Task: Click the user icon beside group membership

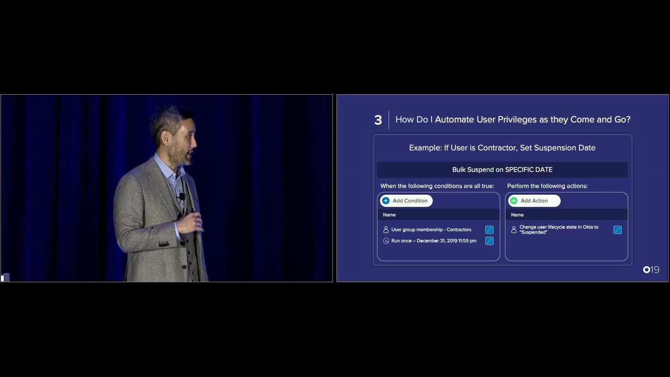Action: pos(386,230)
